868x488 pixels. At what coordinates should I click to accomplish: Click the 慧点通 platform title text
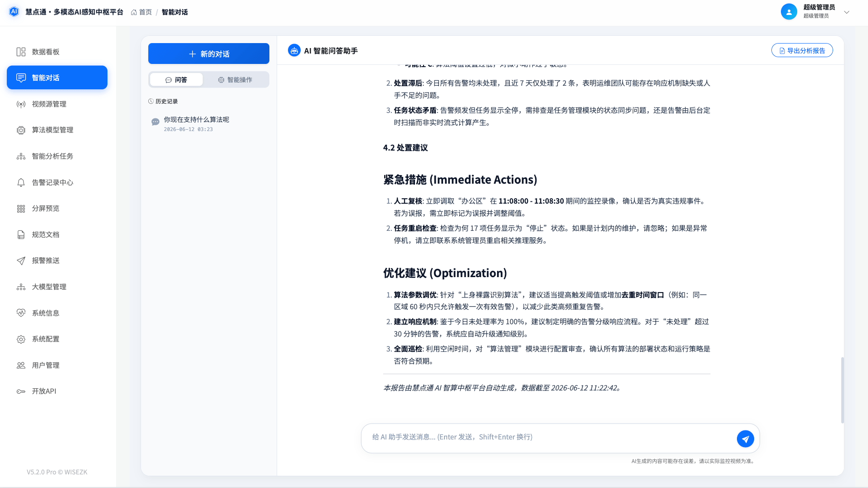point(74,12)
